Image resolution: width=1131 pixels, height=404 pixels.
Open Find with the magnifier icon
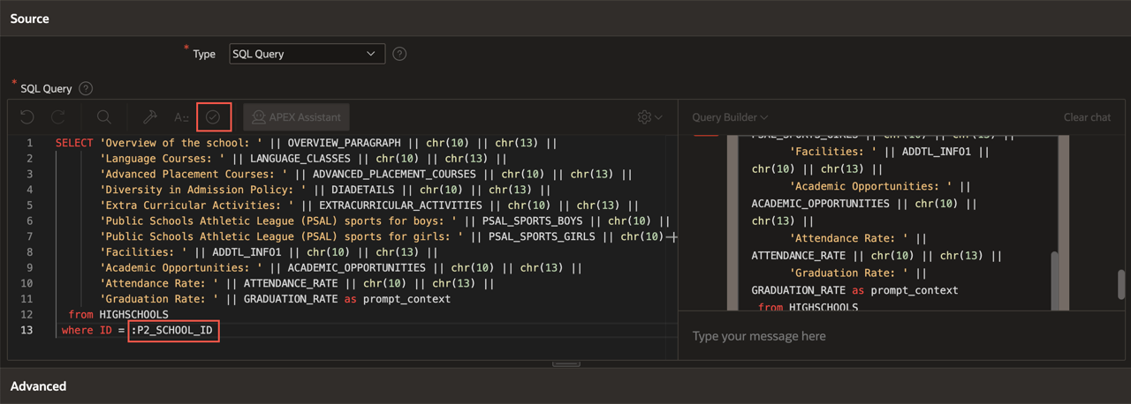click(x=104, y=116)
